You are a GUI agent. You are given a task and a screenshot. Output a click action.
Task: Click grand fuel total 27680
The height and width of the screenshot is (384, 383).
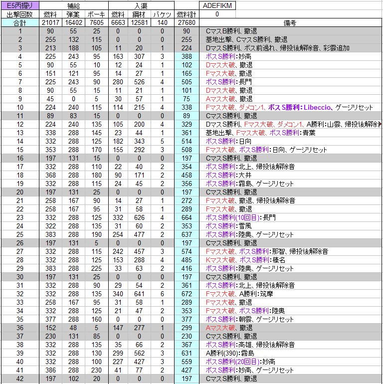[187, 23]
